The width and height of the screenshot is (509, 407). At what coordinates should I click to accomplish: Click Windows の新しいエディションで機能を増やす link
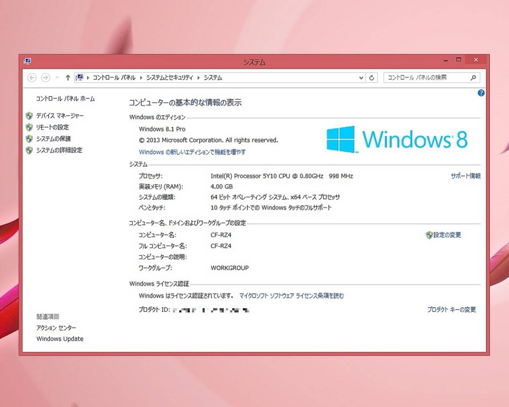coord(192,152)
